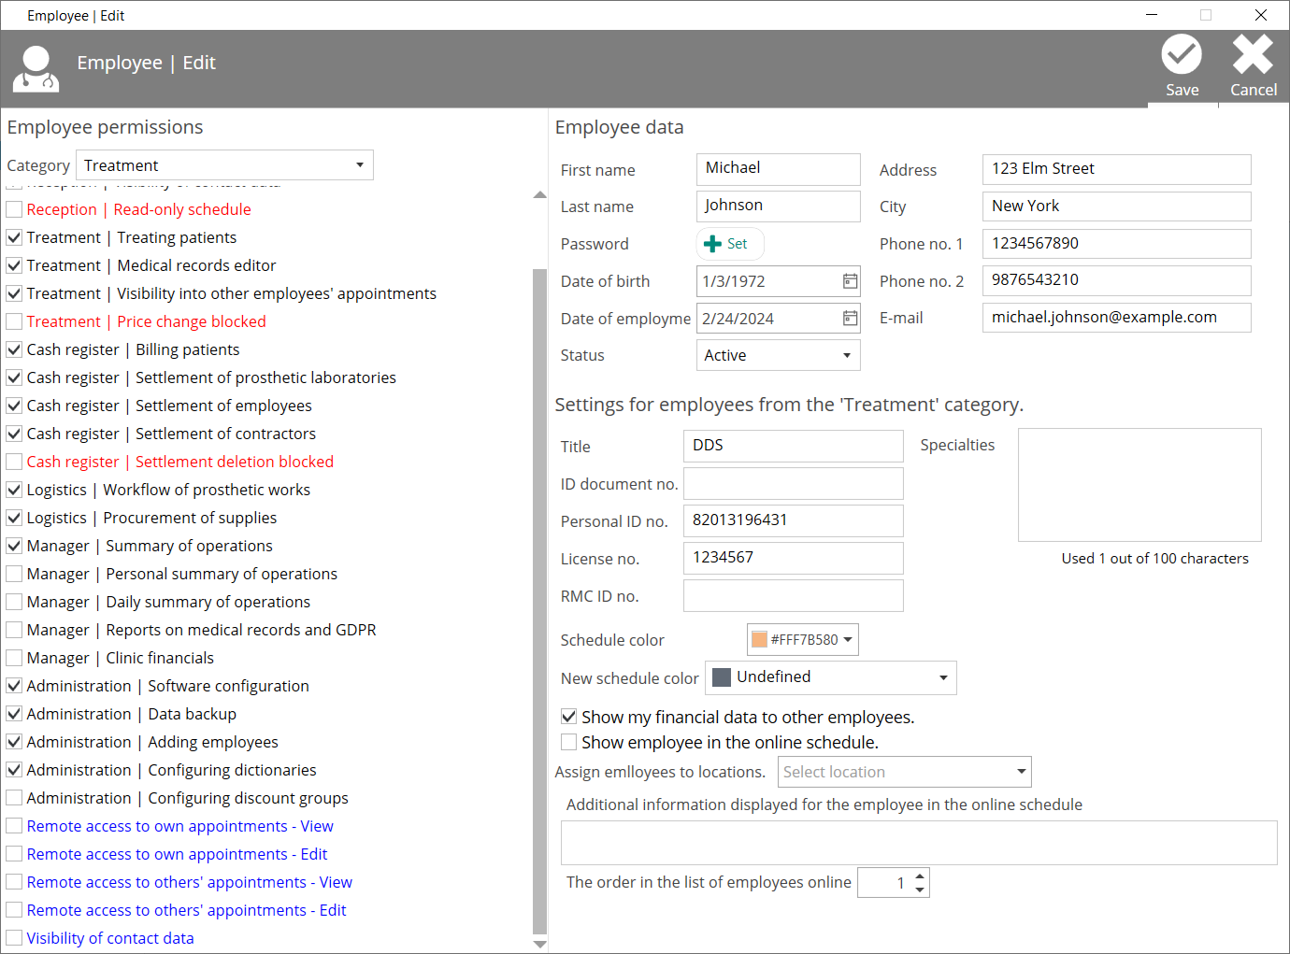Viewport: 1290px width, 954px height.
Task: Uncheck 'Cash register | Billing patients' checkbox
Action: click(x=14, y=349)
